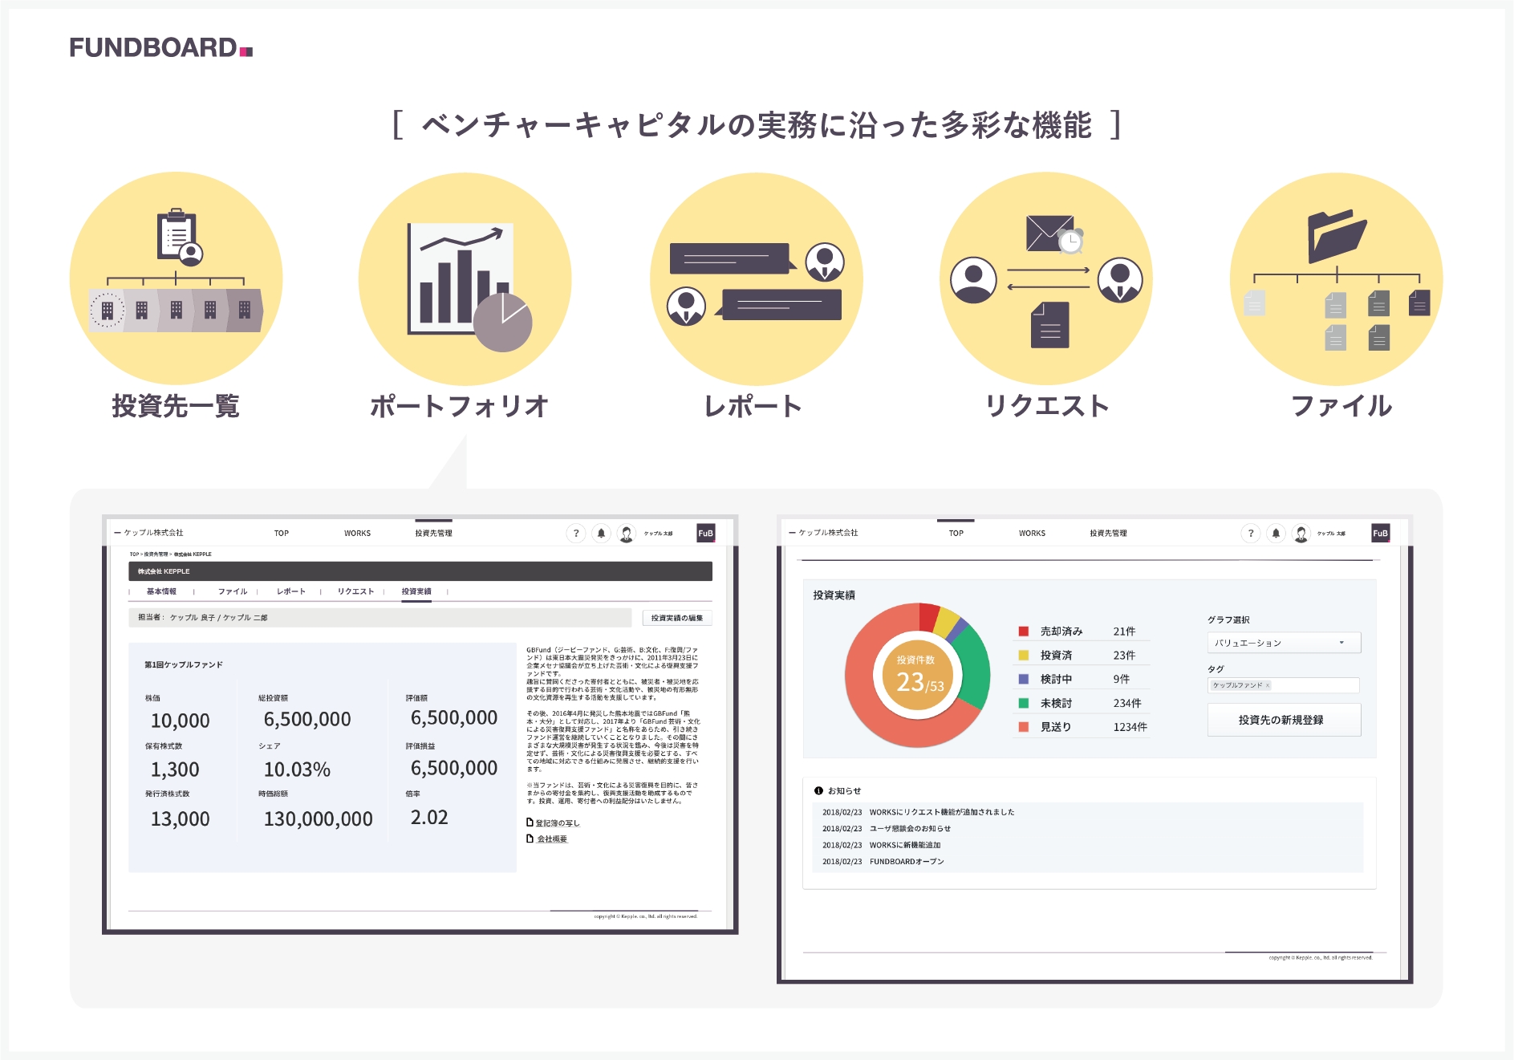Click the user avatar on the donut chart dashboard
Image resolution: width=1514 pixels, height=1060 pixels.
[x=1301, y=534]
